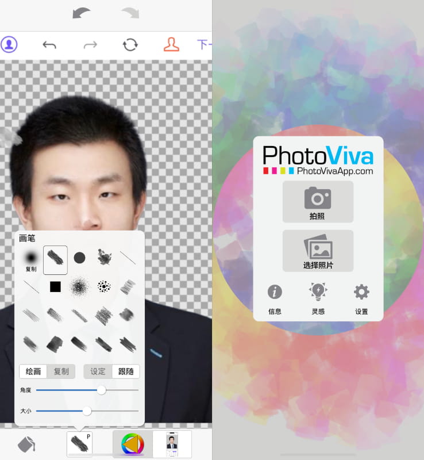This screenshot has height=460, width=424.
Task: Pick the fine speckle spray brush
Action: tap(79, 286)
